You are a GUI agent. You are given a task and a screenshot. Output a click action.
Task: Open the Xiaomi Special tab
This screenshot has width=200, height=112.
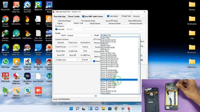tap(95, 24)
